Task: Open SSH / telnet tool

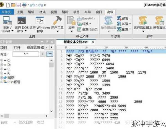Action: tap(7, 20)
